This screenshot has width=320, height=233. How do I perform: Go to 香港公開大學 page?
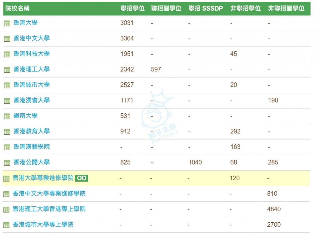(31, 162)
